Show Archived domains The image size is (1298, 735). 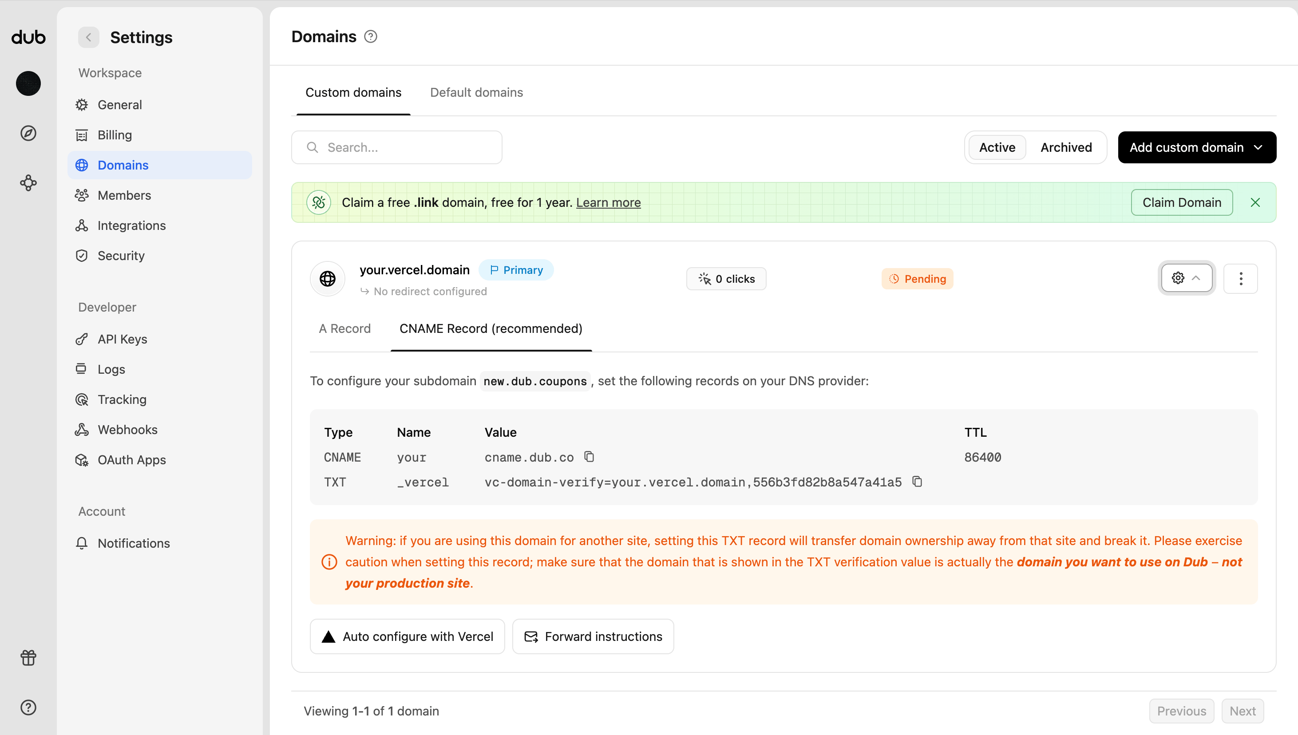pyautogui.click(x=1066, y=147)
